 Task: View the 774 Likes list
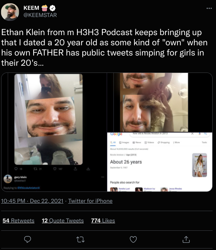pos(103,221)
